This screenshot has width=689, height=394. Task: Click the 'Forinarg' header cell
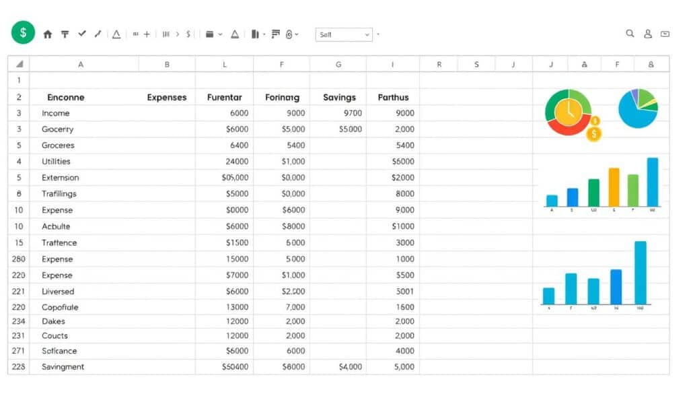click(282, 97)
